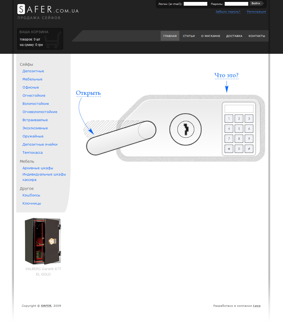The width and height of the screenshot is (283, 323).
Task: Click 'товаров: 0 шт' cart text
Action: (30, 39)
